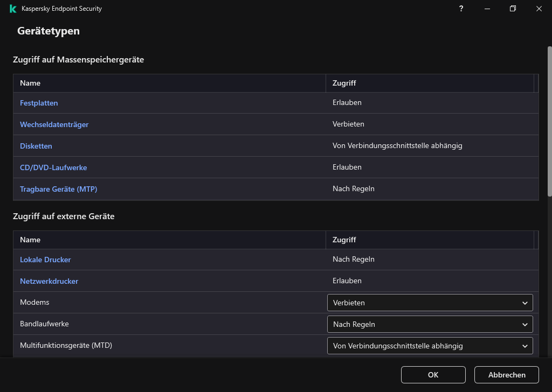Open the Festplatten link

39,103
